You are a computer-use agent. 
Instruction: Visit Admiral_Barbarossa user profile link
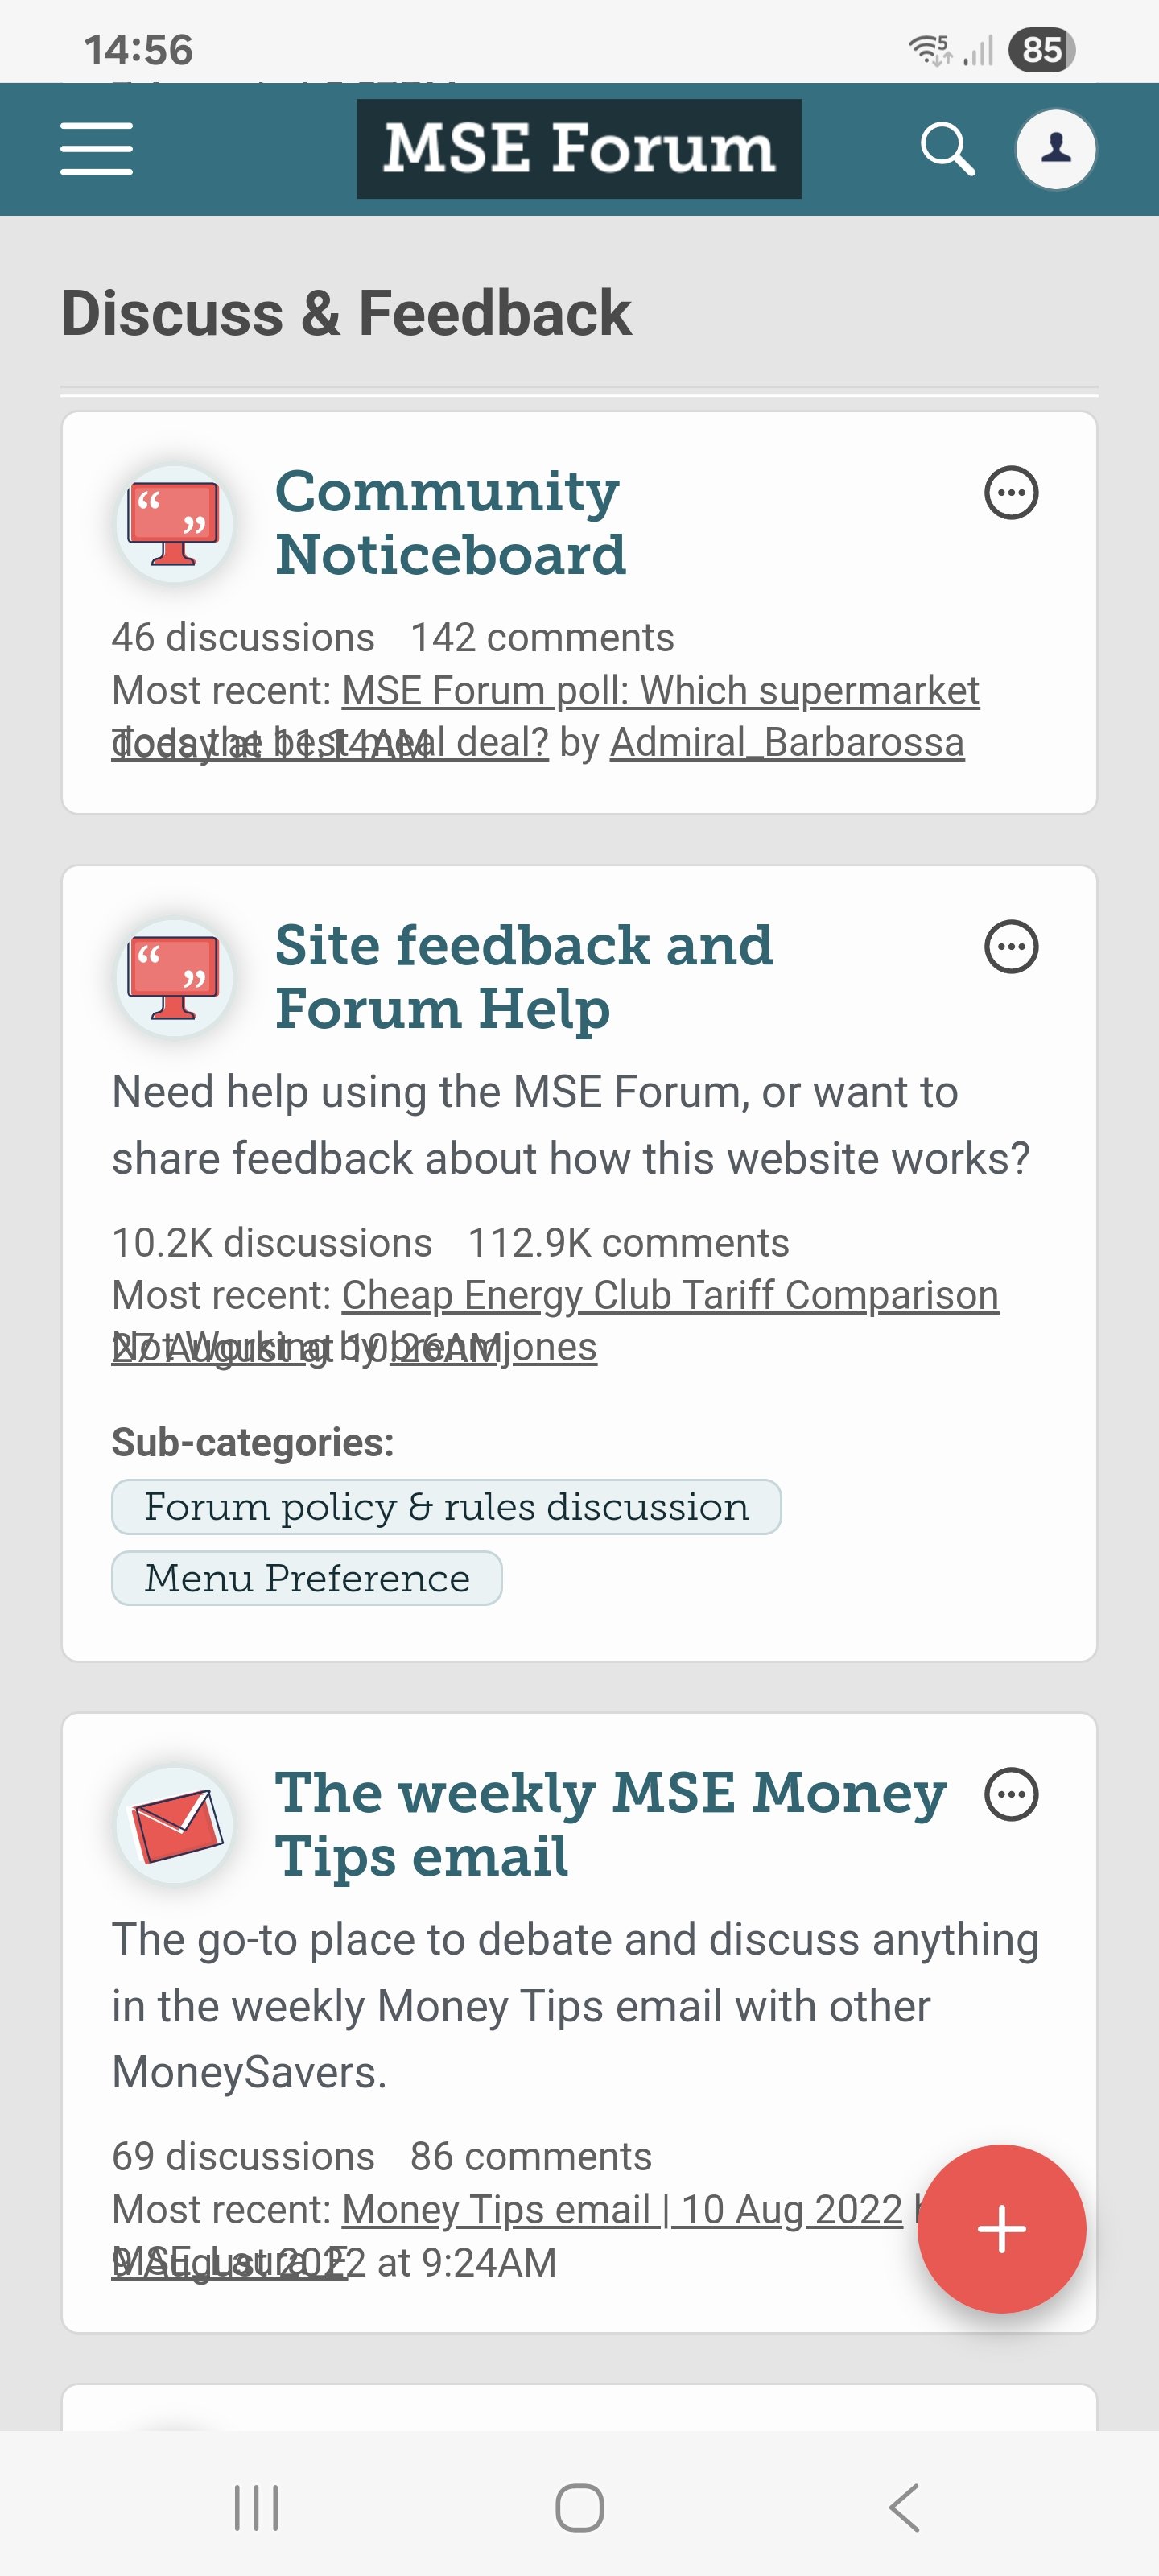[787, 743]
